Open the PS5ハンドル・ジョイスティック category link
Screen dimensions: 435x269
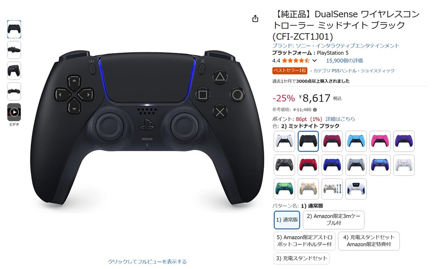[354, 71]
